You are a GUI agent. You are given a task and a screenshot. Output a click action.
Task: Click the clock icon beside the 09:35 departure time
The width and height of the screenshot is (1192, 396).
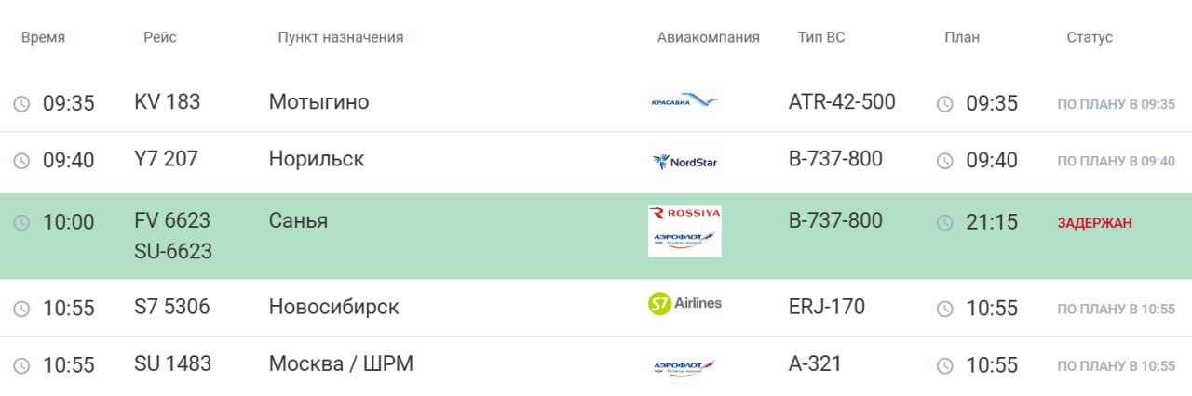(x=21, y=103)
